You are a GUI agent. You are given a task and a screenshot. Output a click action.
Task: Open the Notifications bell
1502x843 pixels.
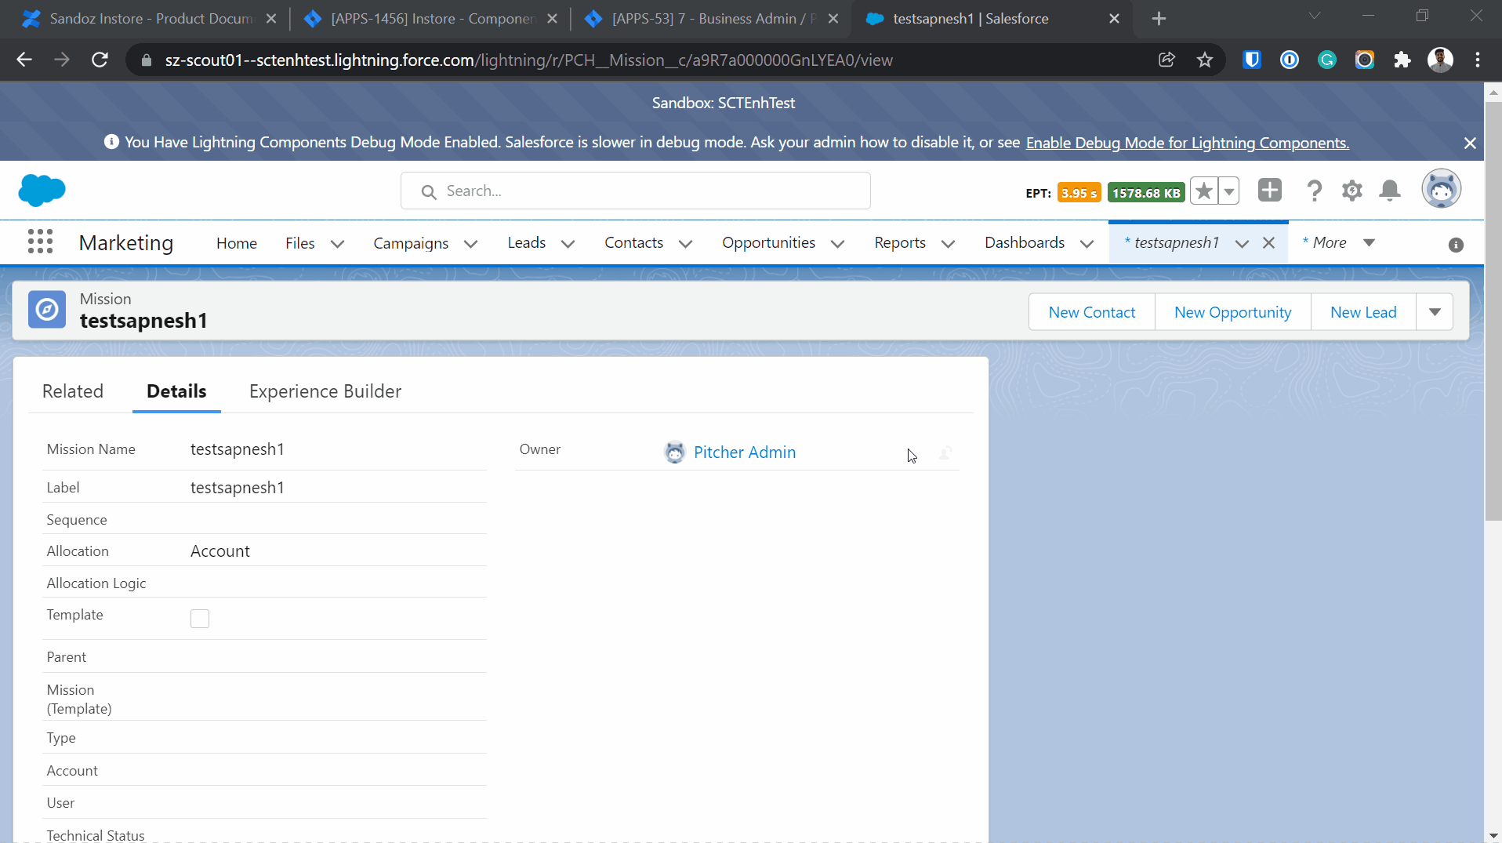click(x=1389, y=191)
